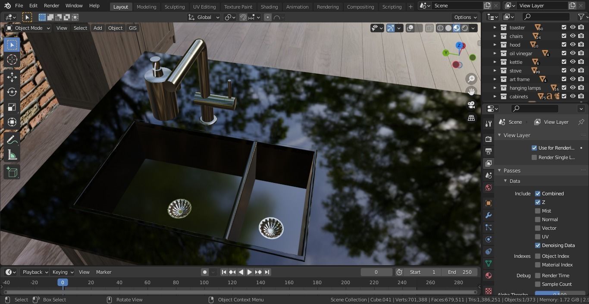The image size is (589, 304).
Task: Expand the chairs collection
Action: coord(495,36)
